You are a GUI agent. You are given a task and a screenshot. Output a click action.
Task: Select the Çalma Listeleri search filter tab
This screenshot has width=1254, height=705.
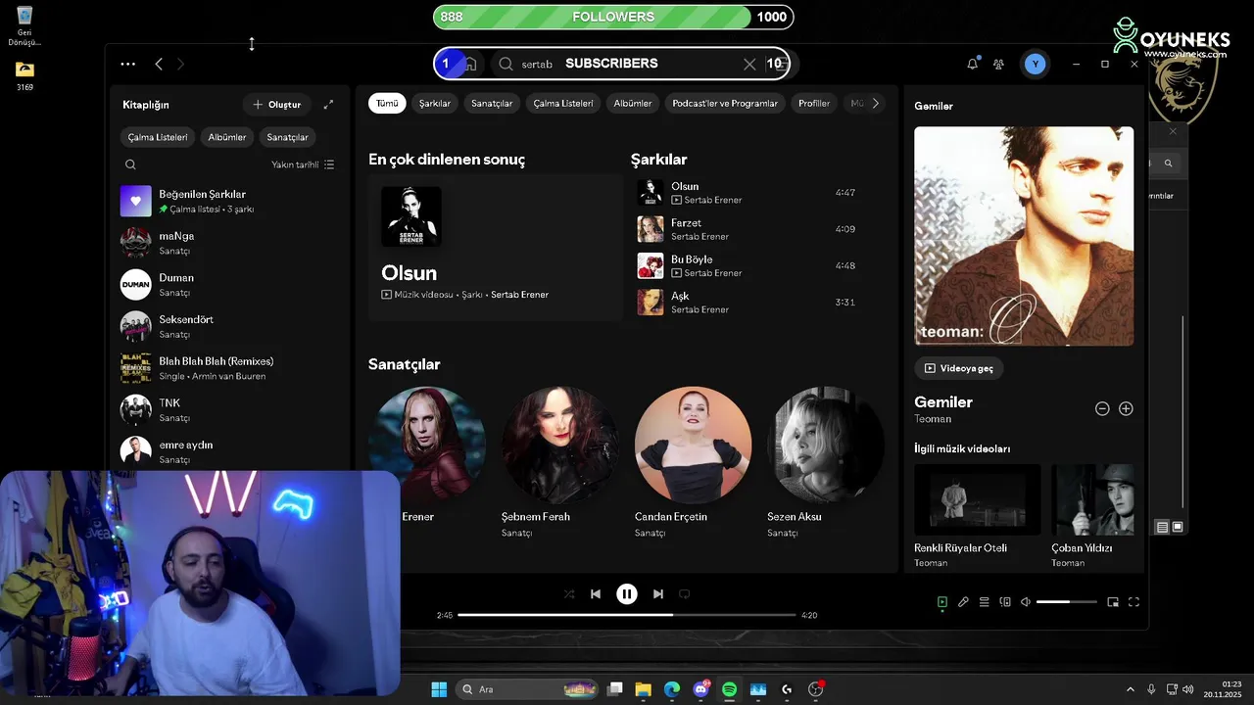tap(563, 103)
